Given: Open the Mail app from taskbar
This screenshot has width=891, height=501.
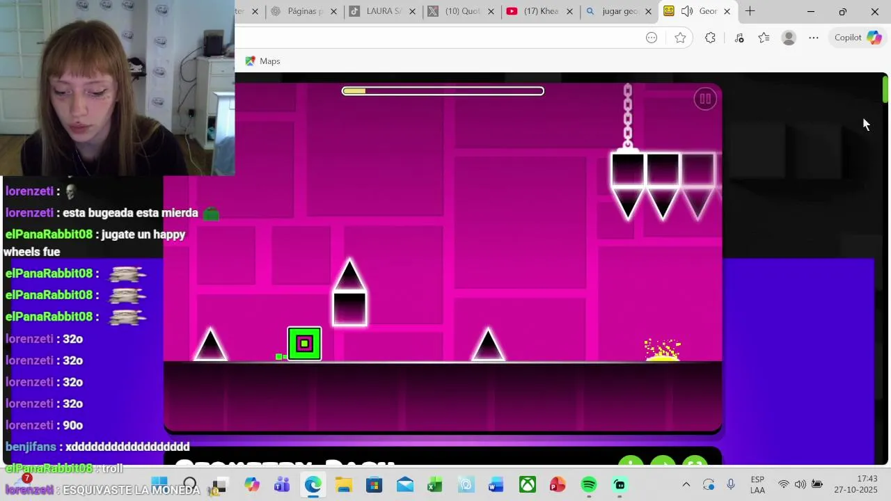Looking at the screenshot, I should click(x=404, y=484).
